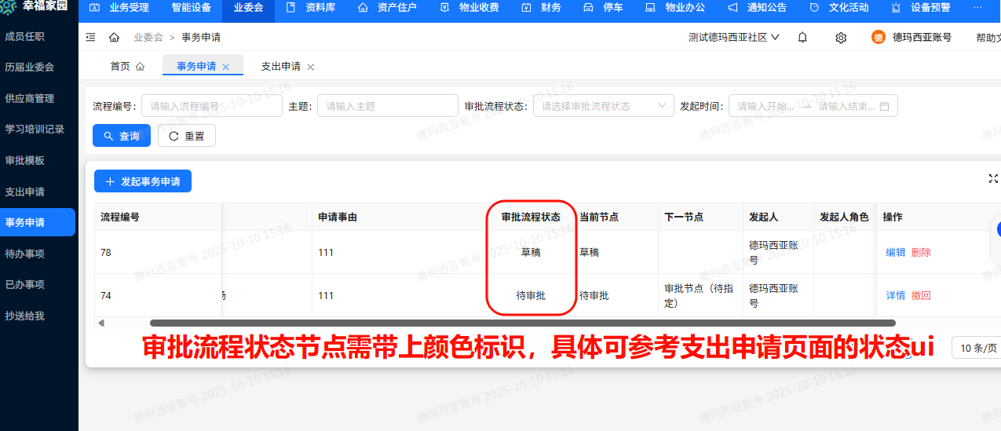This screenshot has width=1001, height=431.
Task: Focus the 流程编号 input field
Action: coord(212,106)
